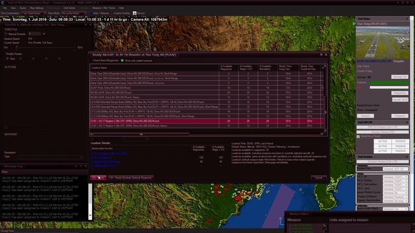Open database link under airfield photo

(373, 61)
